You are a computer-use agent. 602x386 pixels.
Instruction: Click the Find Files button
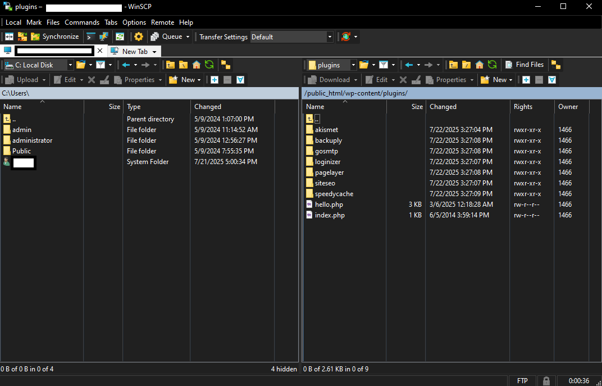click(525, 65)
